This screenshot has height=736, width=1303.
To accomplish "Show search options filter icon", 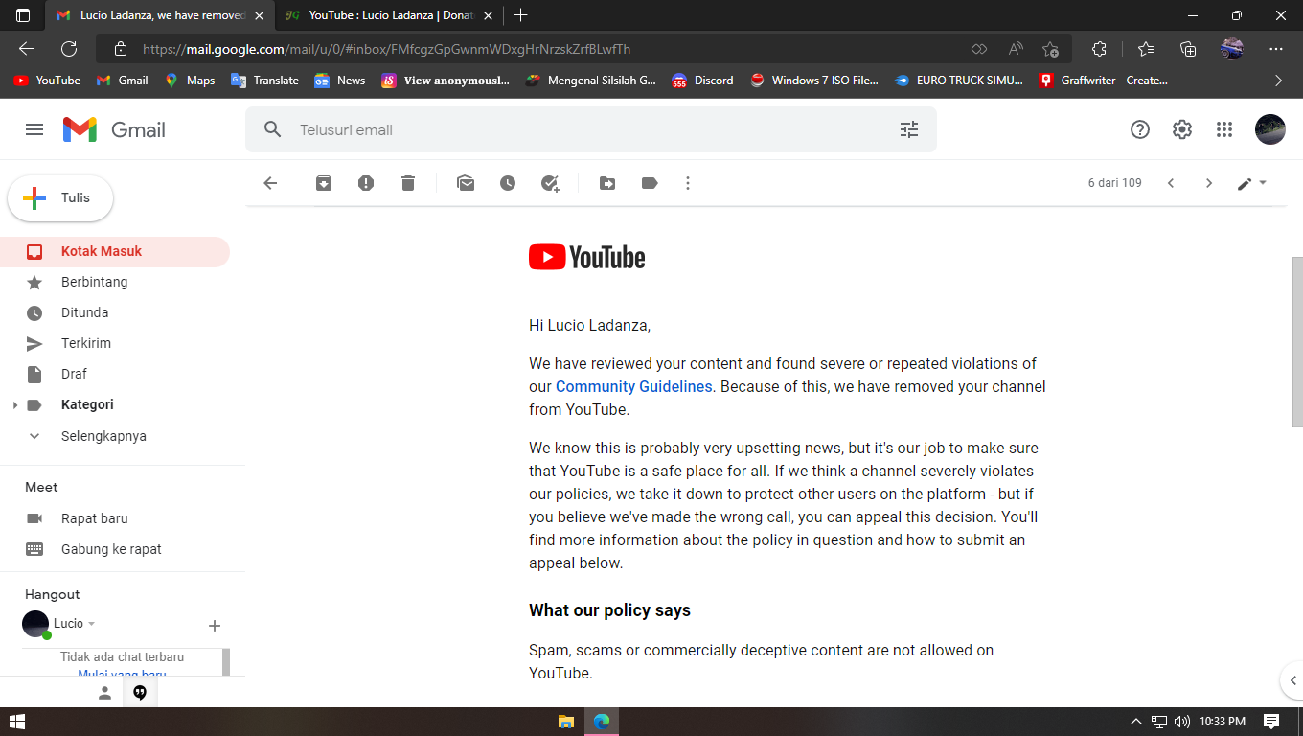I will (909, 129).
